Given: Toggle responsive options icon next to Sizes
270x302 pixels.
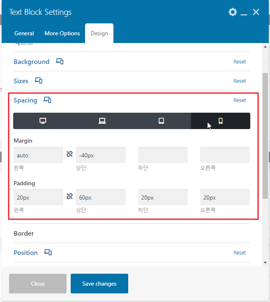Looking at the screenshot, I should click(x=39, y=81).
